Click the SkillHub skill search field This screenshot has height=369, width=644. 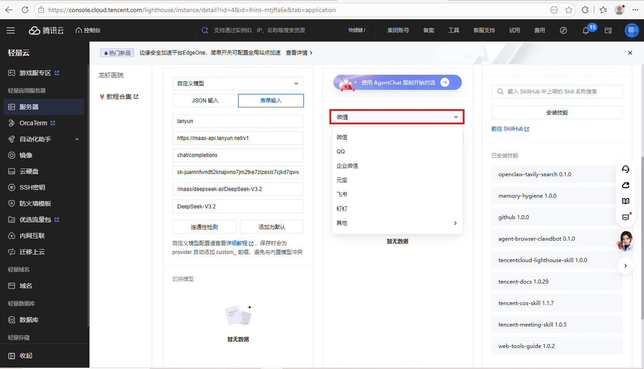point(557,92)
